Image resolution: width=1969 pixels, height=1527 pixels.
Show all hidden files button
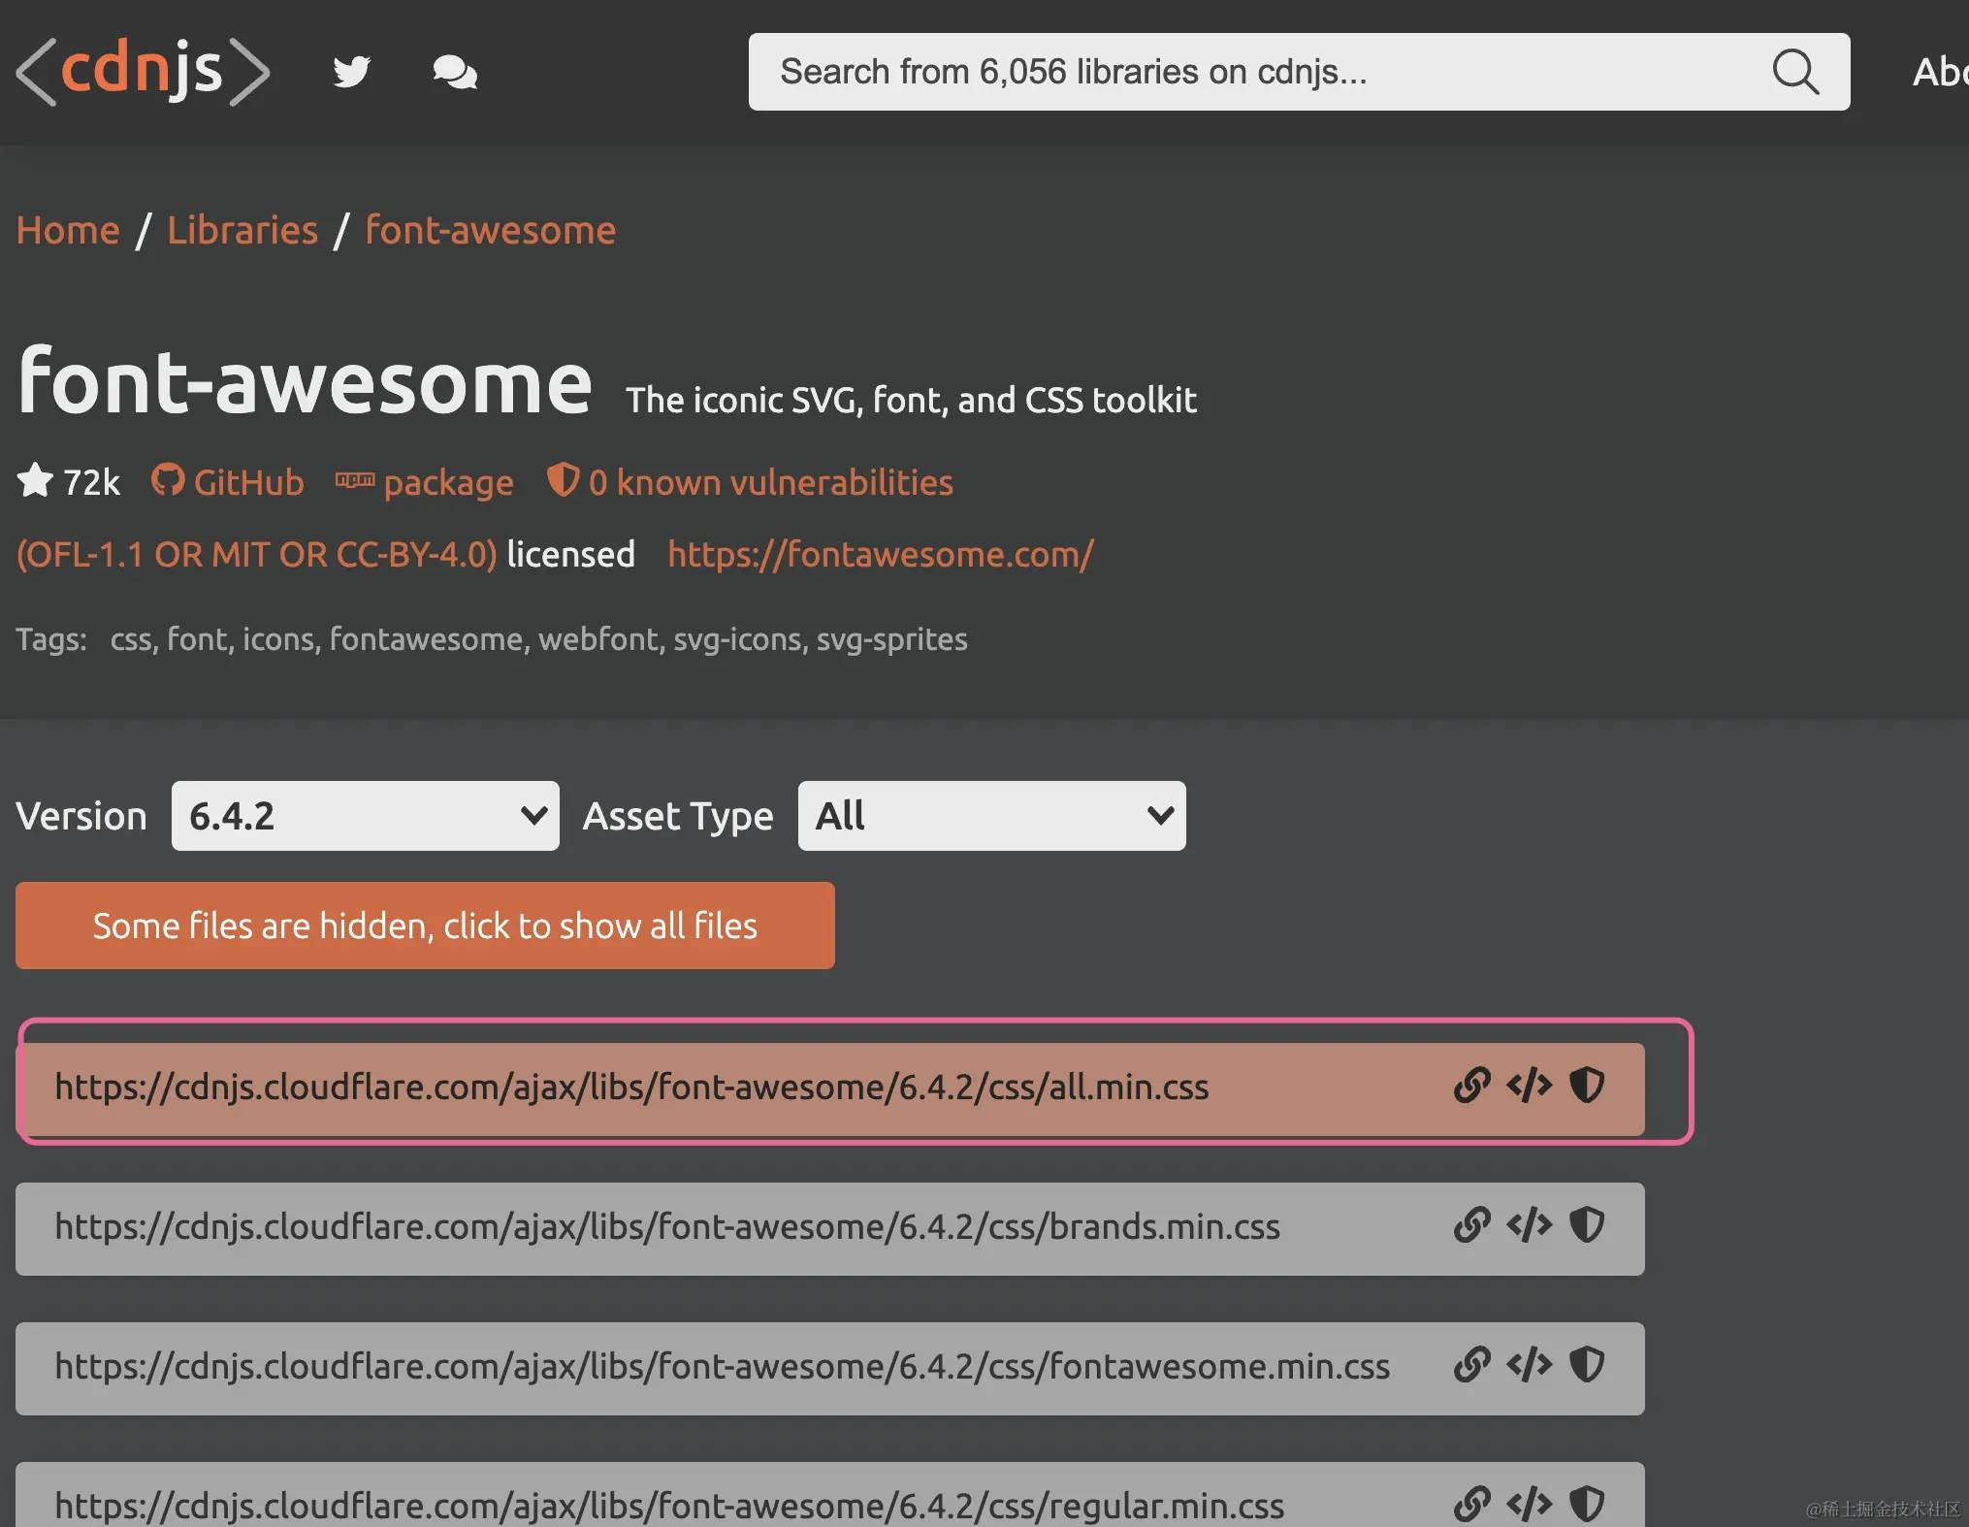pos(425,926)
